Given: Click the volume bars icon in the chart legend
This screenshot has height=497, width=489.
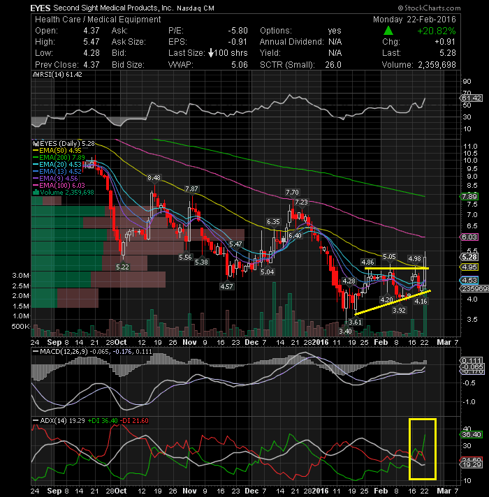Looking at the screenshot, I should point(36,193).
